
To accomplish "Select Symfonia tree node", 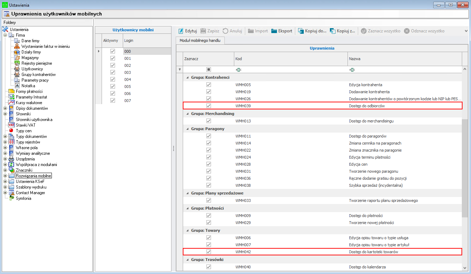I will (23, 198).
